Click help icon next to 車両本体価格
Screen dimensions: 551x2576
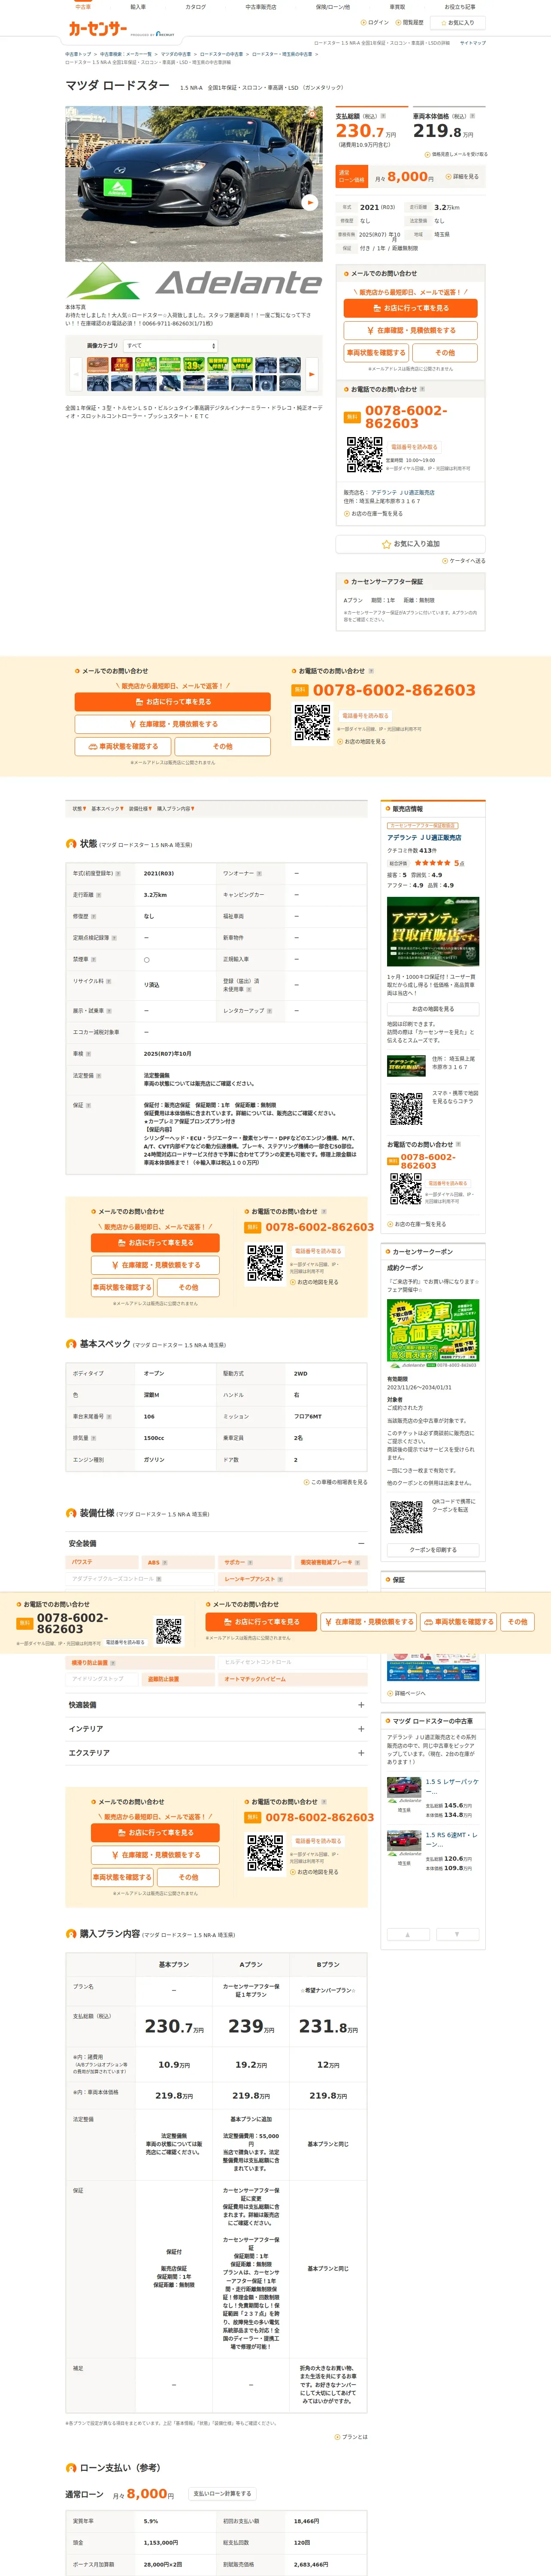pos(472,116)
